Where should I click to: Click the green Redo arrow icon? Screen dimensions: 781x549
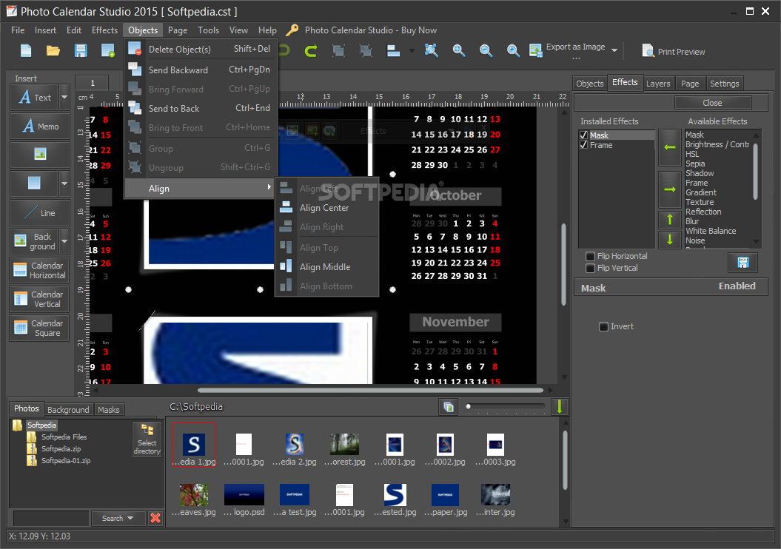click(x=311, y=51)
